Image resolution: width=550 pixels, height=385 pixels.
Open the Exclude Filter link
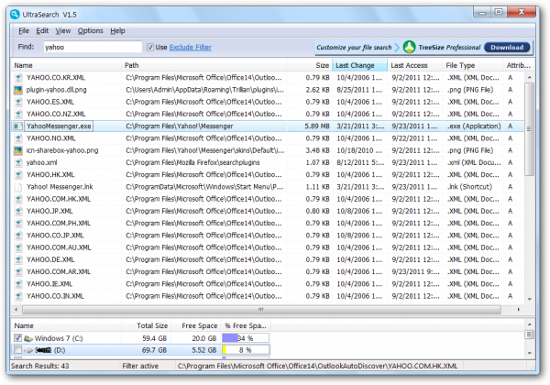coord(191,47)
